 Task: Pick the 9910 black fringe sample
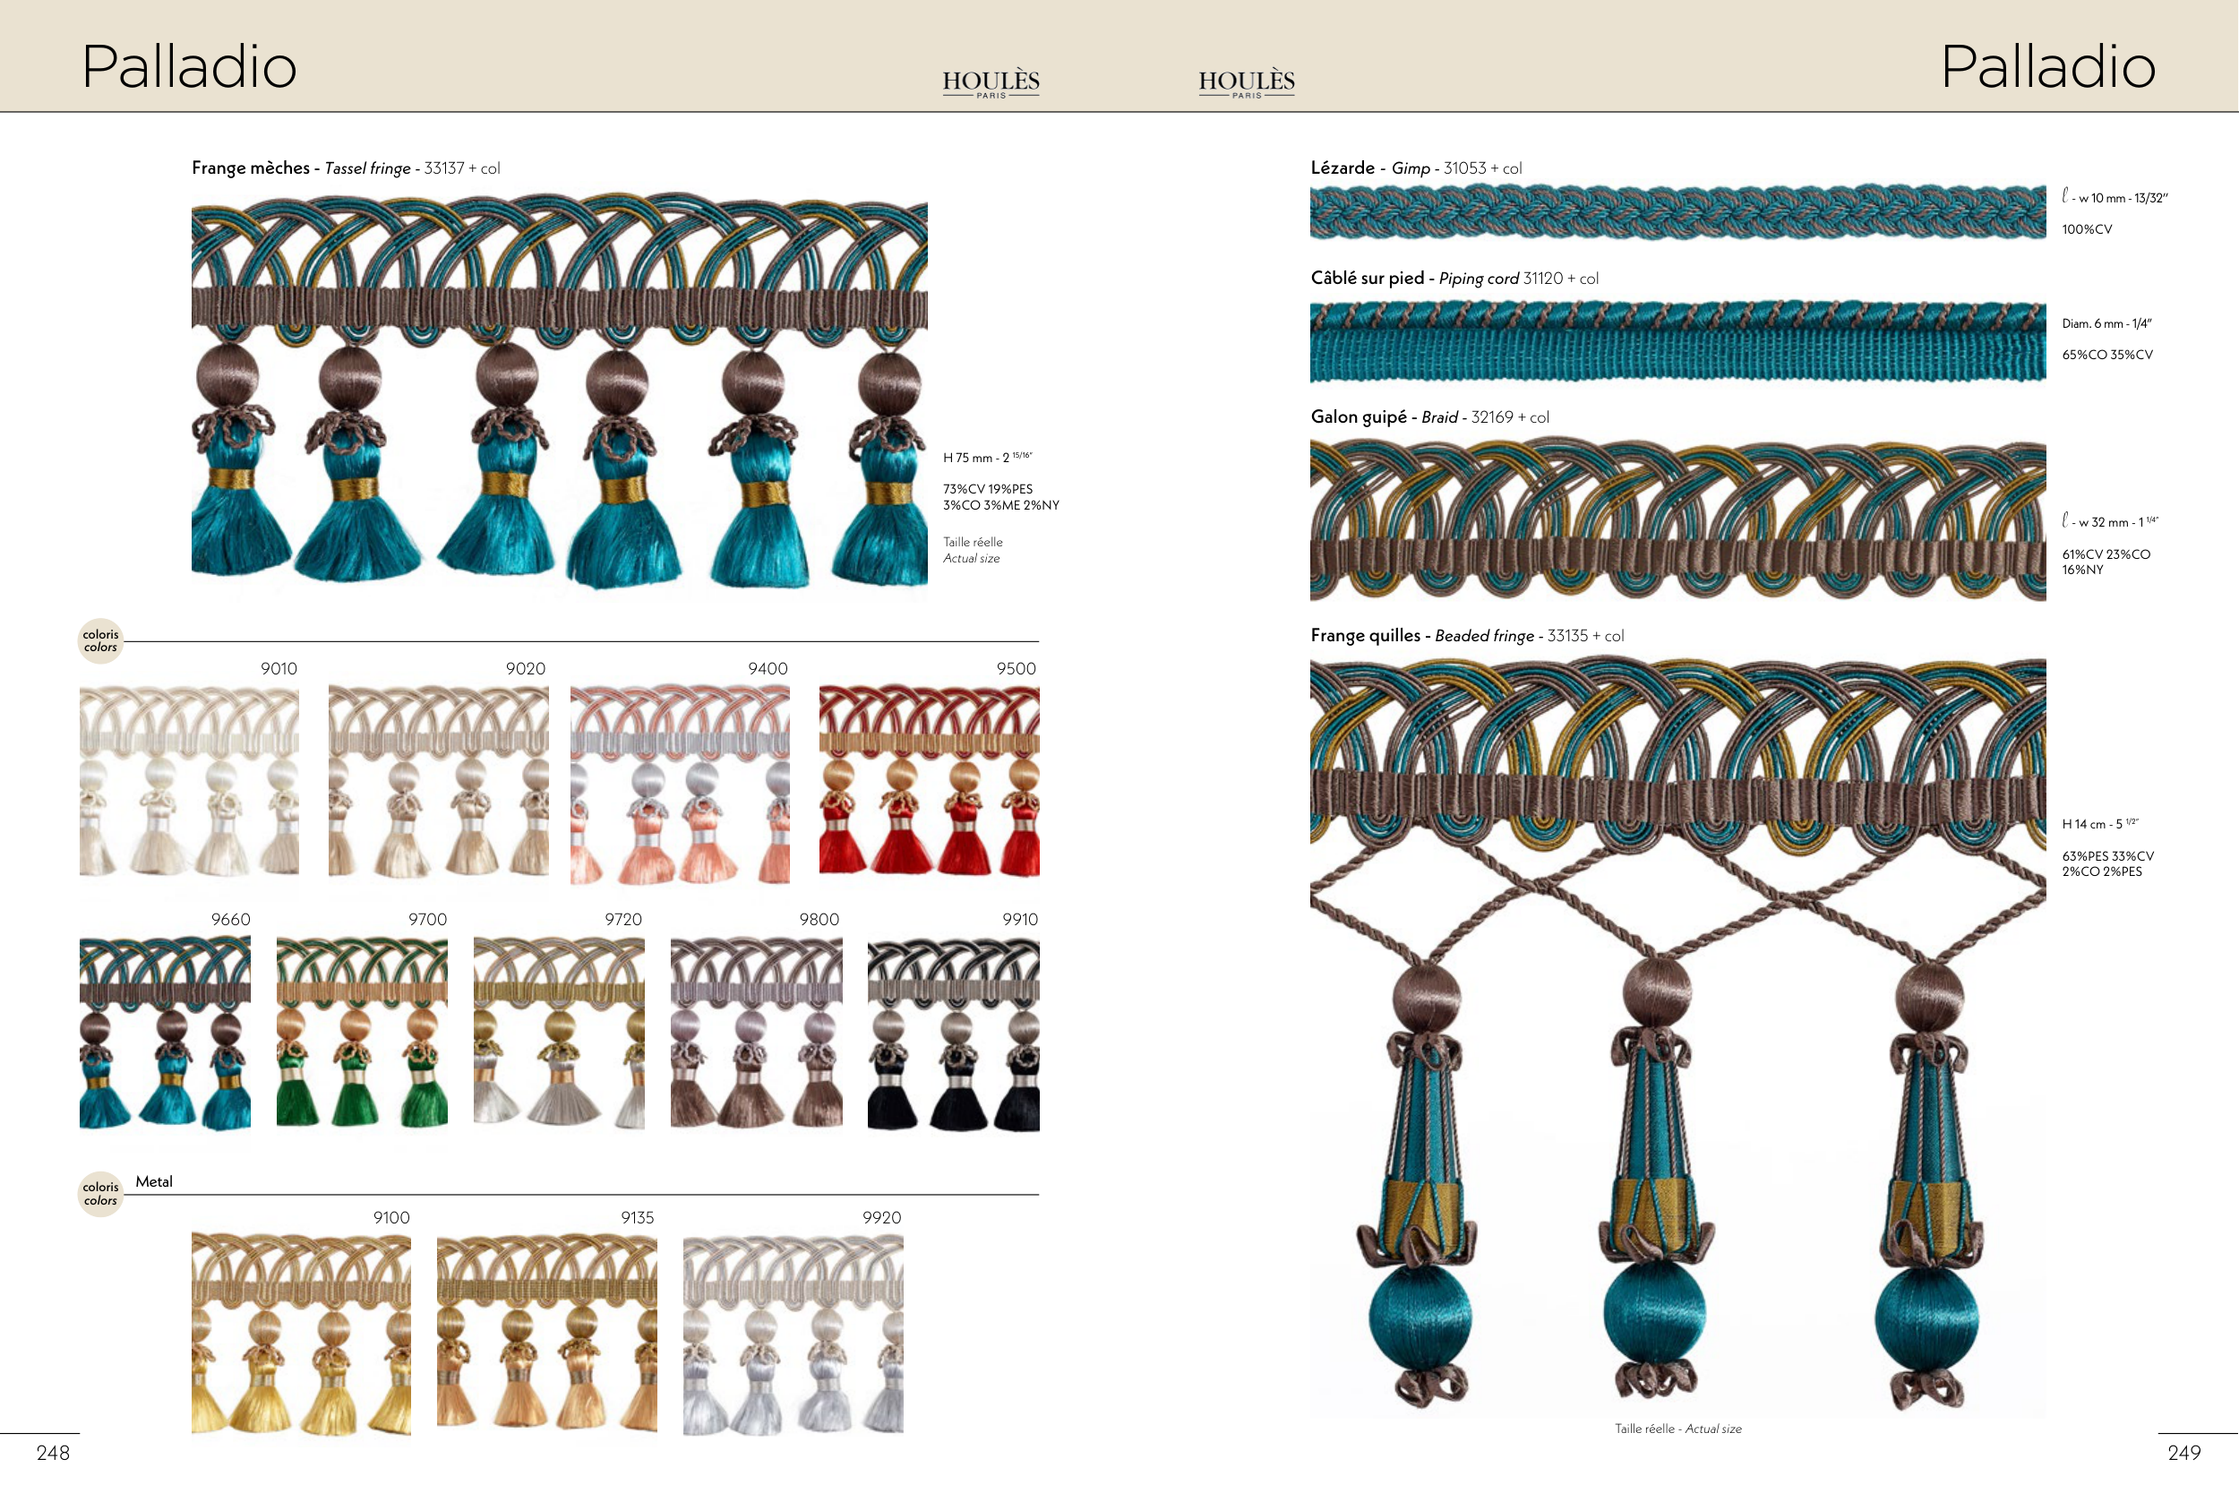coord(953,1034)
